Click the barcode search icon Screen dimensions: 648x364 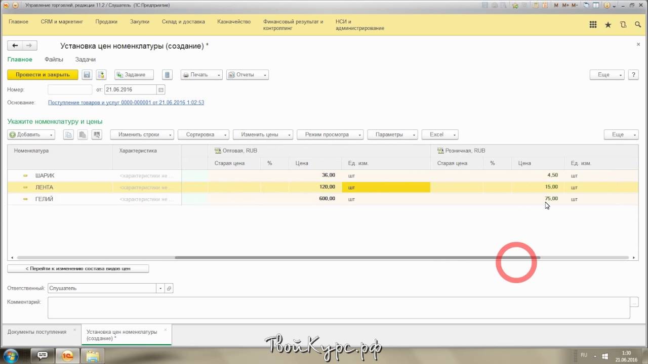click(96, 135)
